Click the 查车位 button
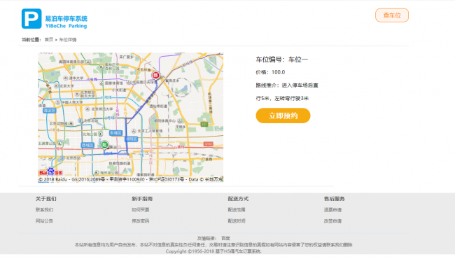 392,15
